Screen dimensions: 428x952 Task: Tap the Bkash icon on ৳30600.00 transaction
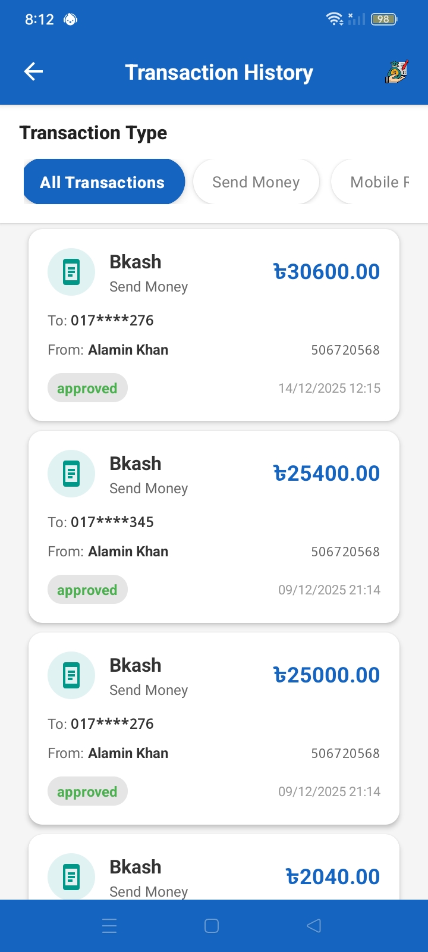tap(71, 272)
